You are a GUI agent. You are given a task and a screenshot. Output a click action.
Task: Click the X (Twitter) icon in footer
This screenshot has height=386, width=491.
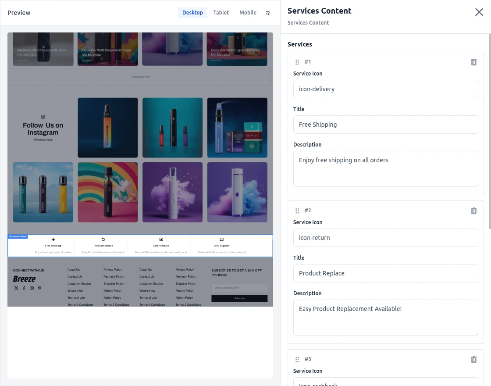[x=16, y=288]
